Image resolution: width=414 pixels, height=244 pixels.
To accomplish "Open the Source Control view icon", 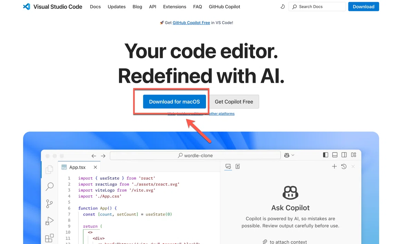I will pyautogui.click(x=50, y=204).
